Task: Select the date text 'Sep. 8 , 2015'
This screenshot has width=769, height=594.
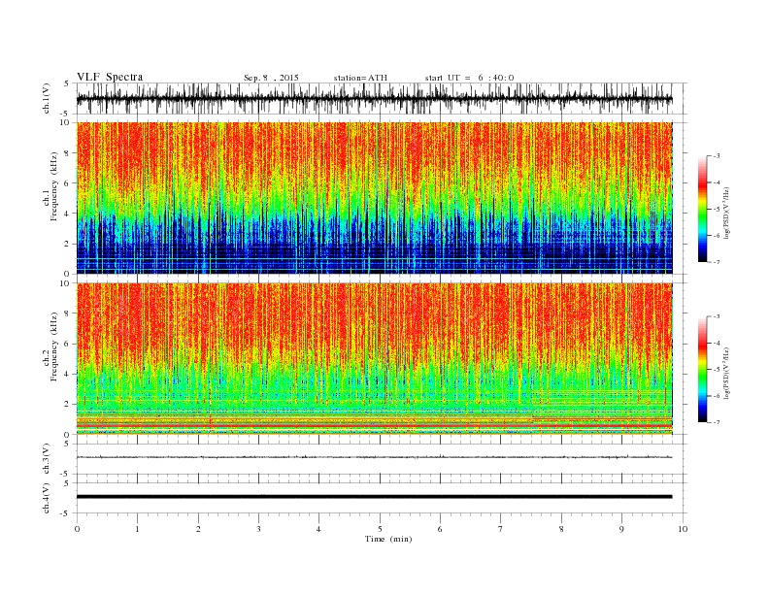Action: tap(271, 78)
